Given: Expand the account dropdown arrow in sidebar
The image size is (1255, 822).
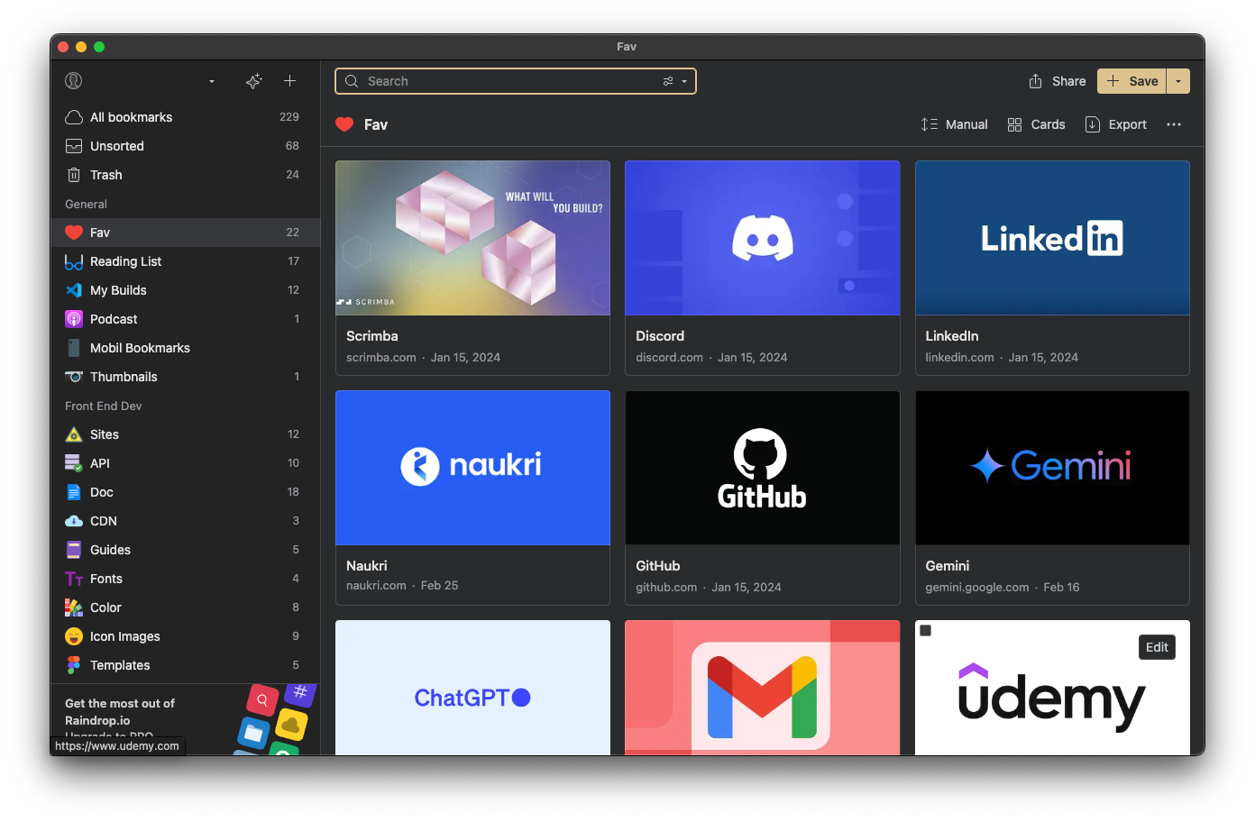Looking at the screenshot, I should (212, 81).
